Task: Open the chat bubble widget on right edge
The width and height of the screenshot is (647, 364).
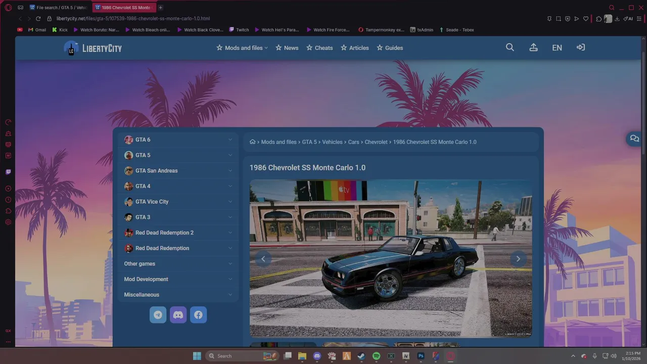Action: [635, 139]
